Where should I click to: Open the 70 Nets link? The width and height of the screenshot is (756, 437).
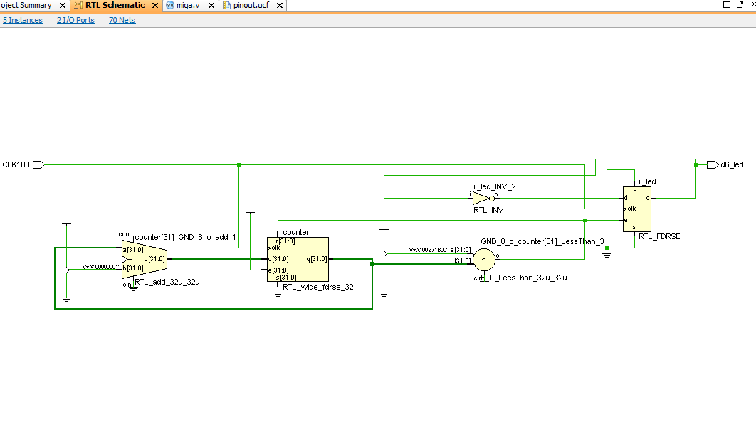pyautogui.click(x=122, y=20)
